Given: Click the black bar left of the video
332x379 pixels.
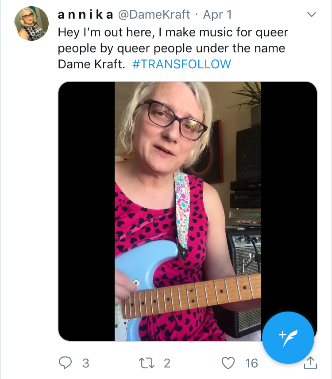Looking at the screenshot, I should click(x=86, y=211).
